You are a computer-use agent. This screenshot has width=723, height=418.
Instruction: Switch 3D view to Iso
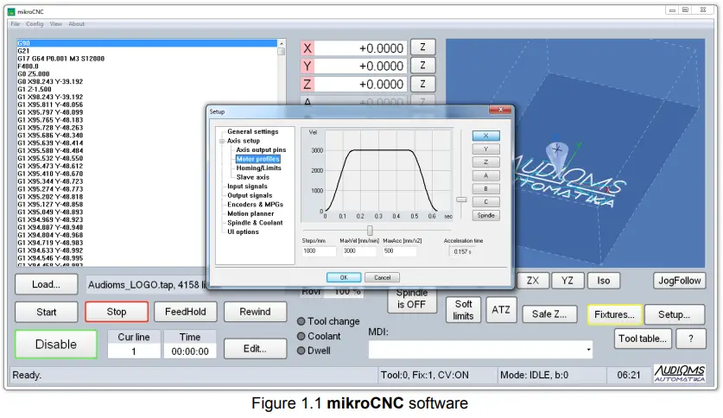pos(604,280)
